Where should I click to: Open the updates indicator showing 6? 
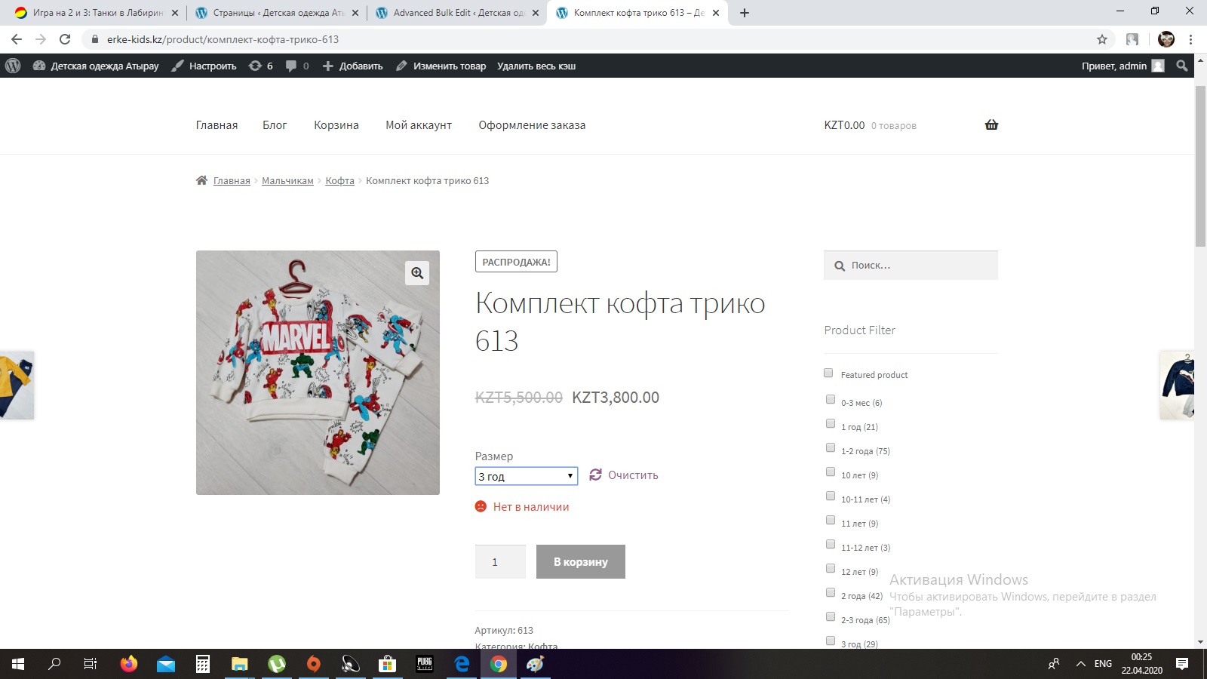coord(261,66)
